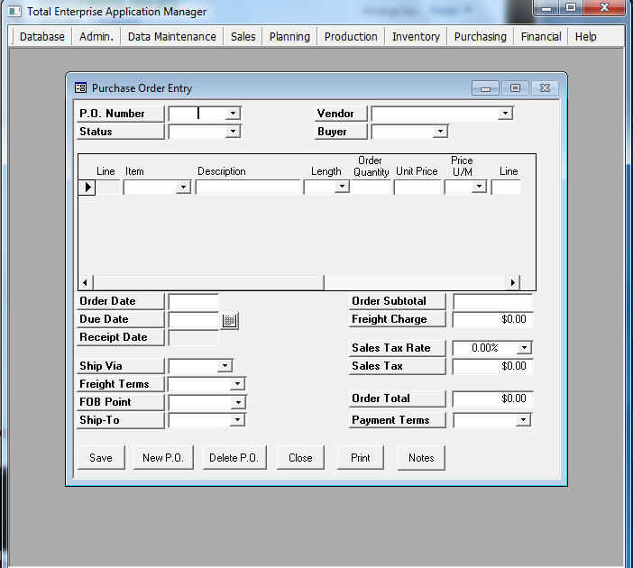Screen dimensions: 633x568
Task: Open the Database menu
Action: coord(42,37)
